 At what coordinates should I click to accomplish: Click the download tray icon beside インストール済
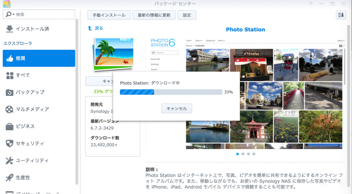(x=9, y=29)
